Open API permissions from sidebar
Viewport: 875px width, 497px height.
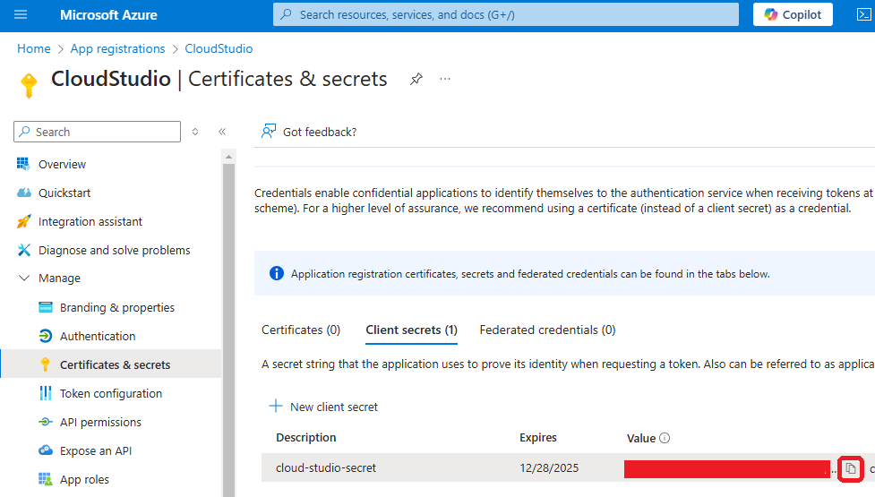100,422
